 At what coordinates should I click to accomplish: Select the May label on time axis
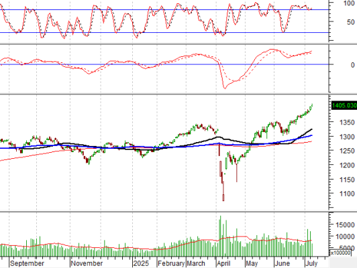[252, 263]
